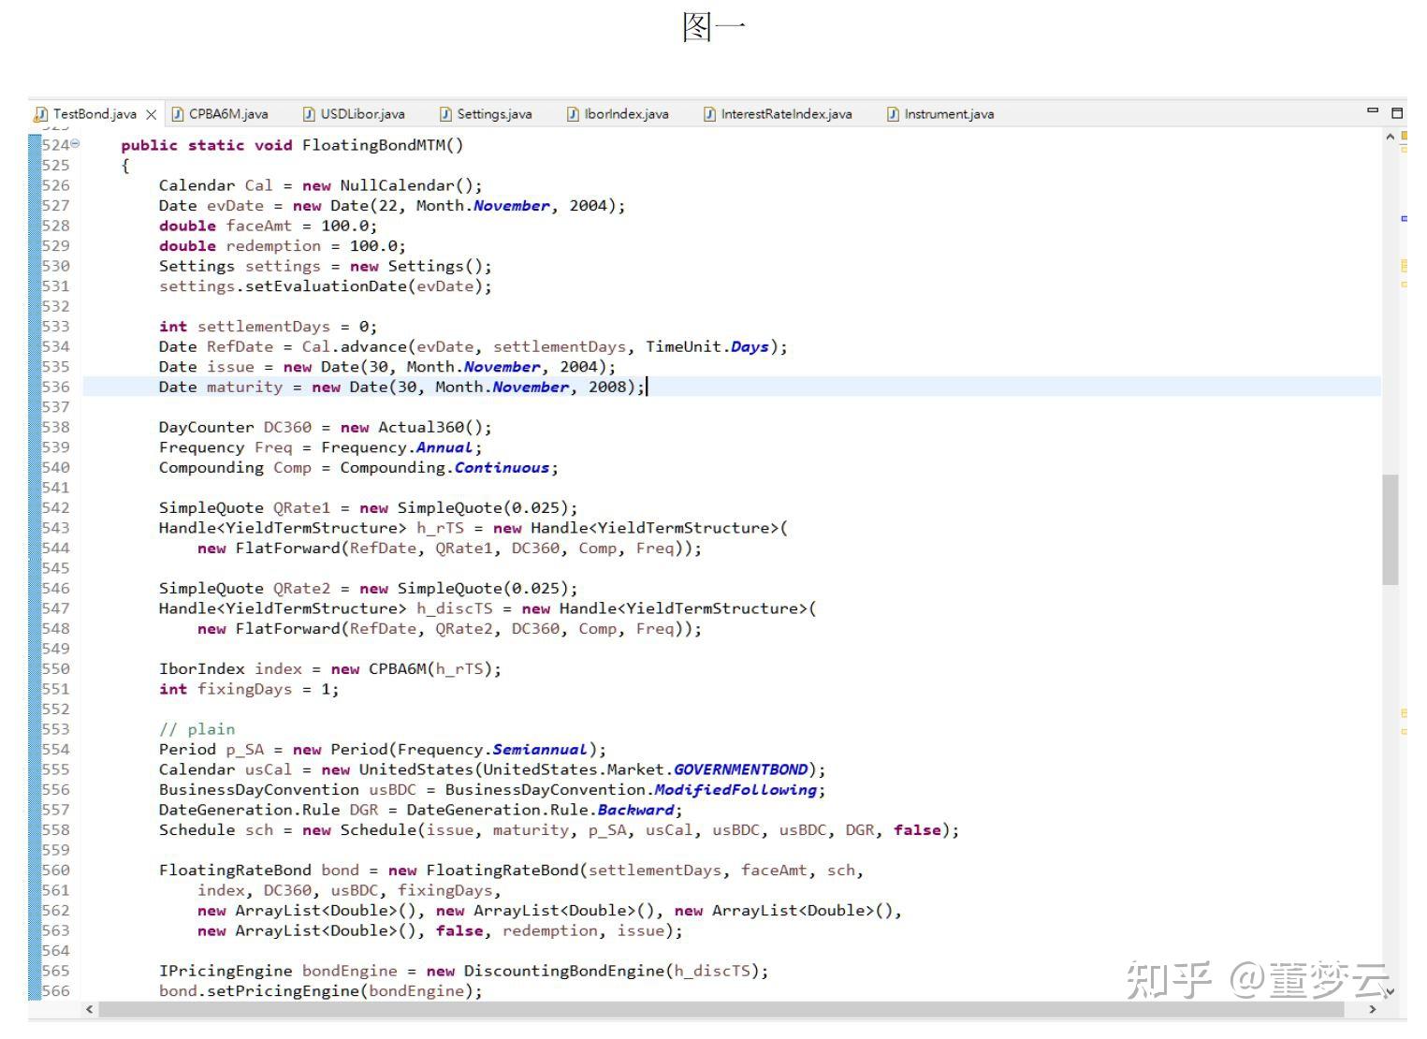
Task: Collapse the FloatingBondMTM method fold marker
Action: pyautogui.click(x=75, y=145)
